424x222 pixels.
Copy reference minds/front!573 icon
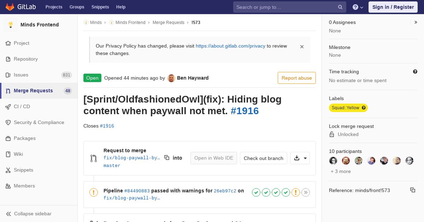click(413, 190)
